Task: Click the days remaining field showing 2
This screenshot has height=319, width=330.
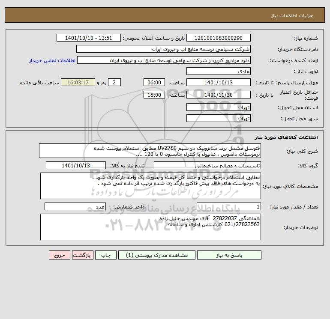Action: (x=114, y=83)
